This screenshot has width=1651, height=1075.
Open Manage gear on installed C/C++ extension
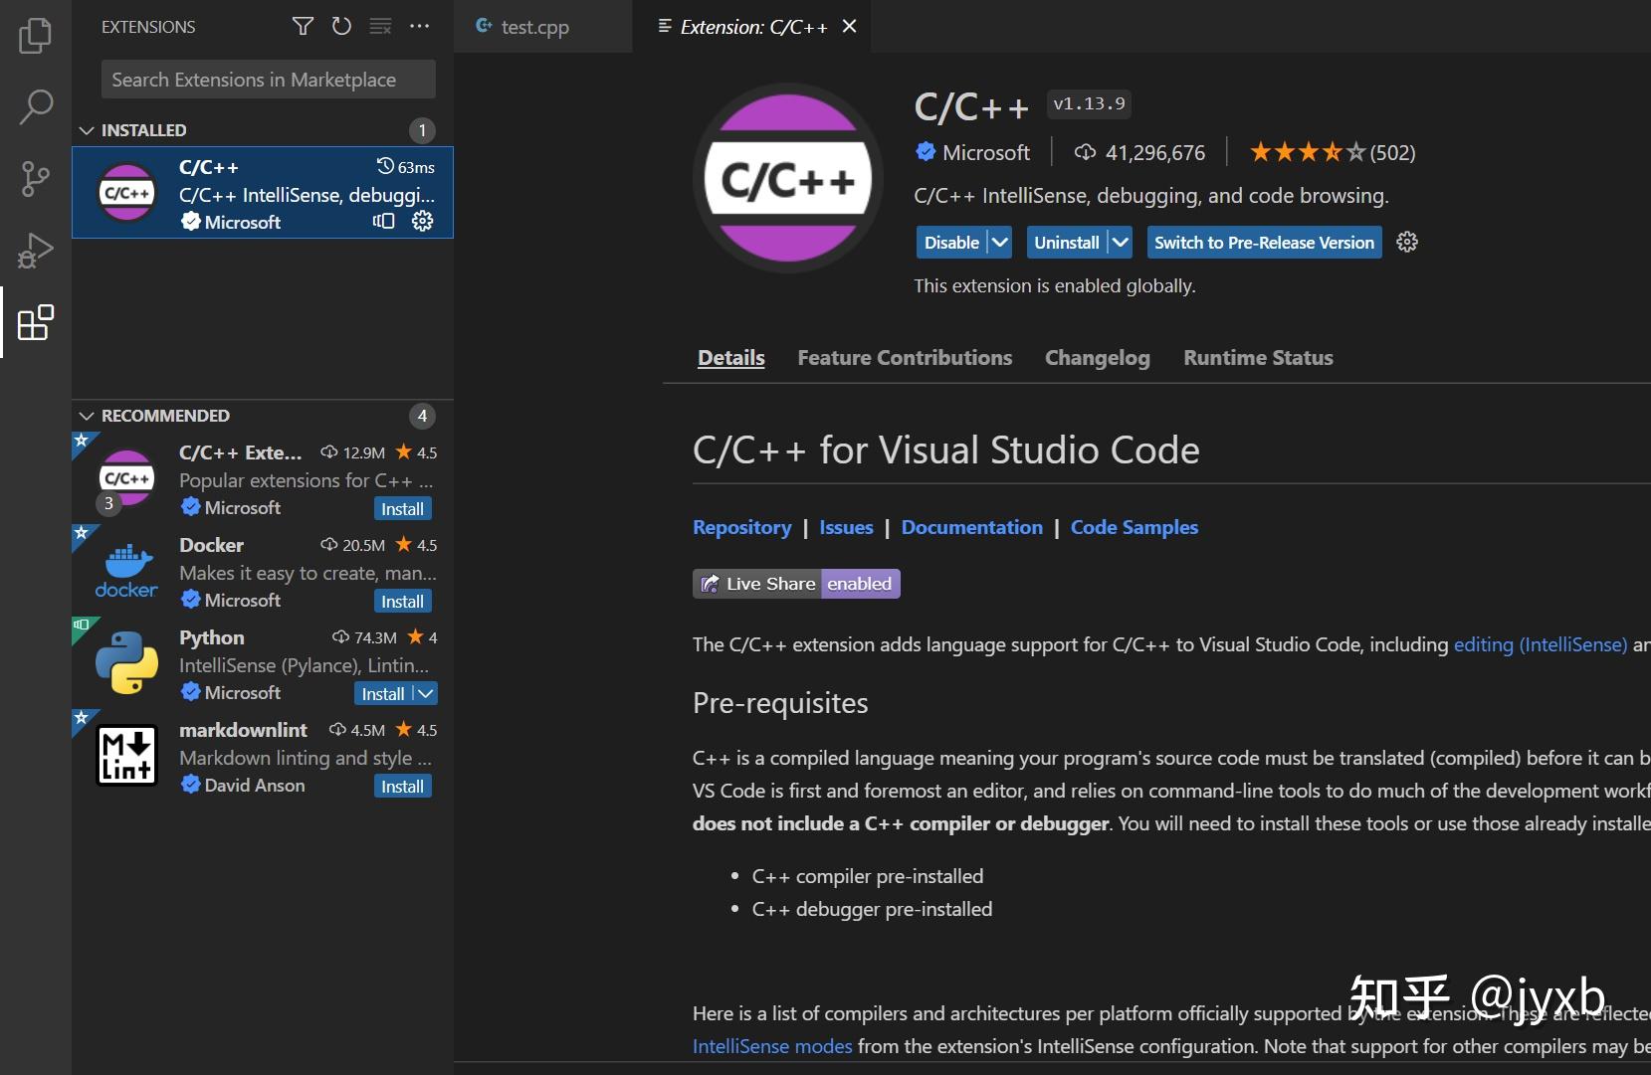click(422, 222)
